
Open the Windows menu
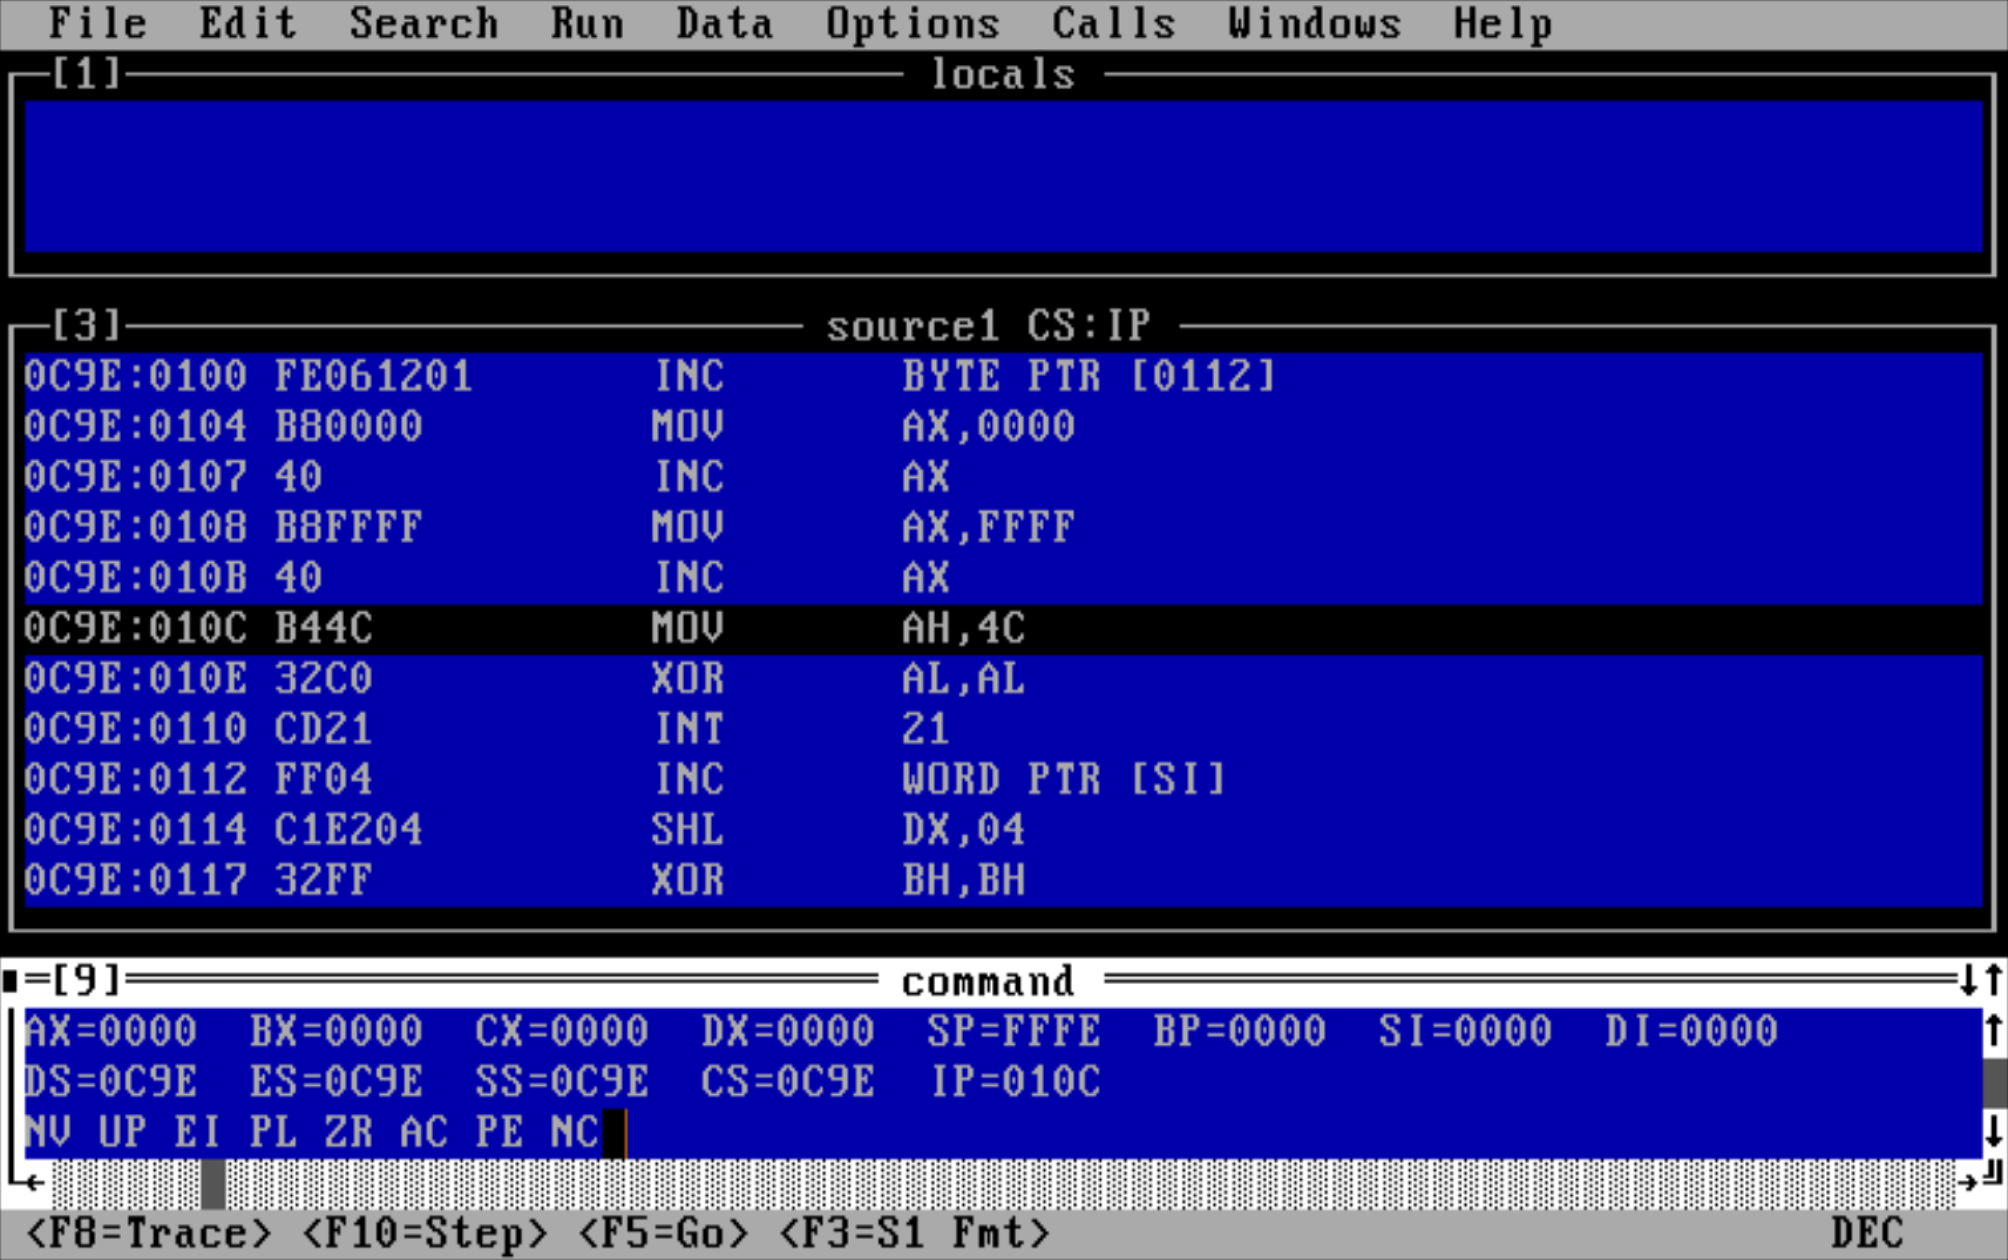click(1315, 23)
